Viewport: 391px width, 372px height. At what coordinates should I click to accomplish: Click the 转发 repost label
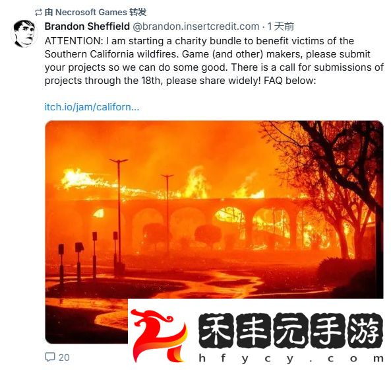[138, 12]
